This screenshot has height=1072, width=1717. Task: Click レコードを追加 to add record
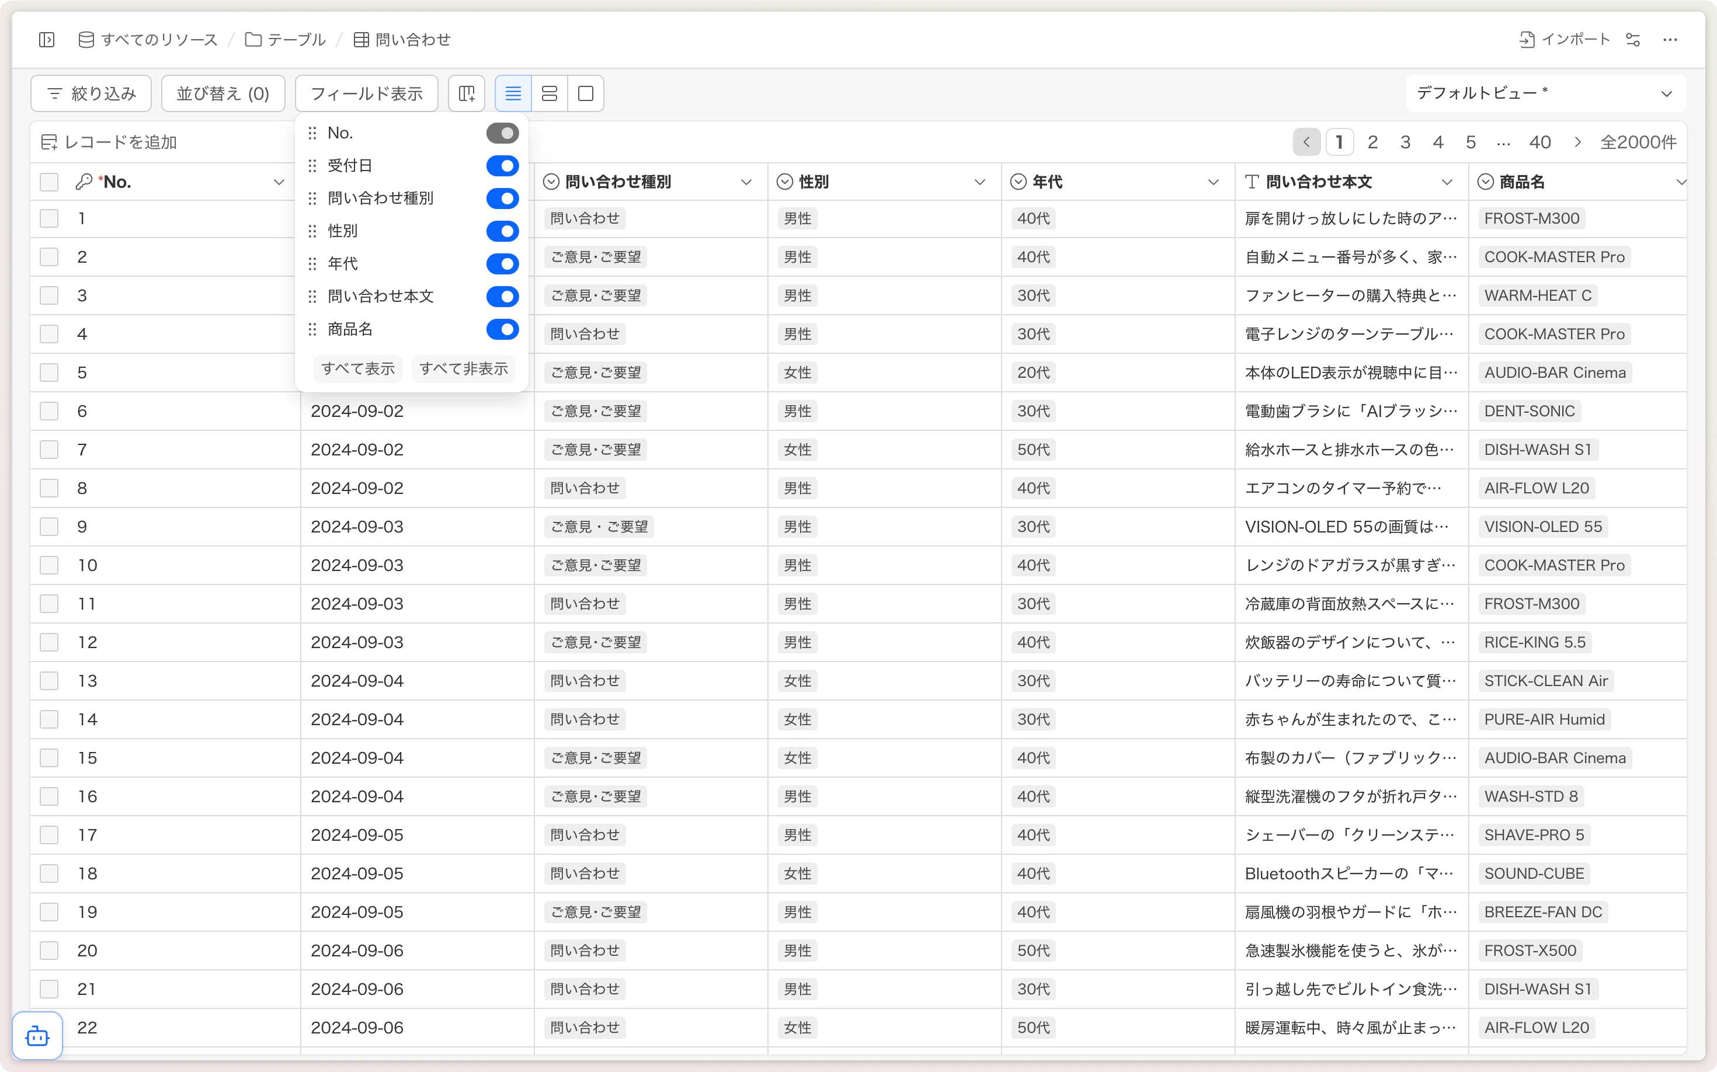[x=109, y=142]
